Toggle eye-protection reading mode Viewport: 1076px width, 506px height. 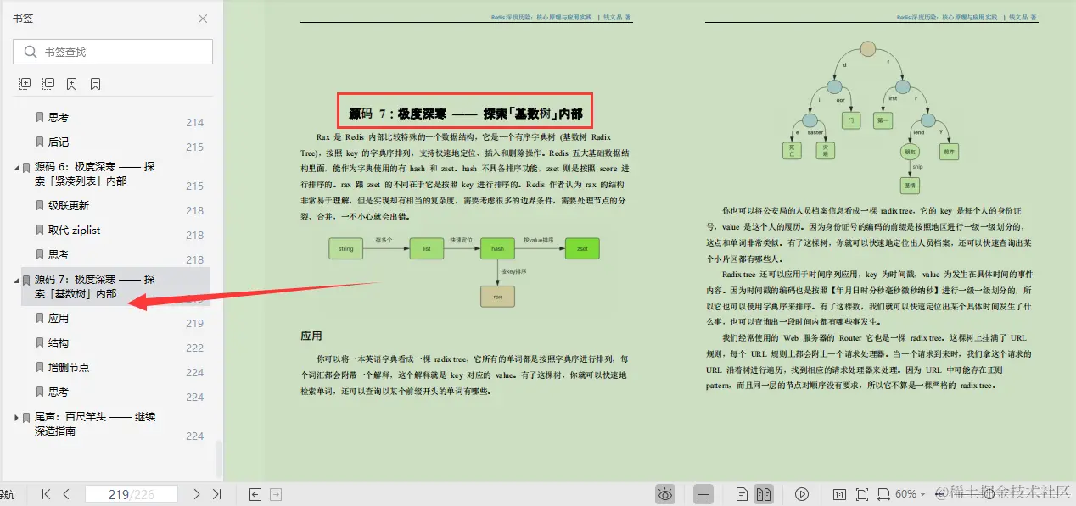(664, 493)
